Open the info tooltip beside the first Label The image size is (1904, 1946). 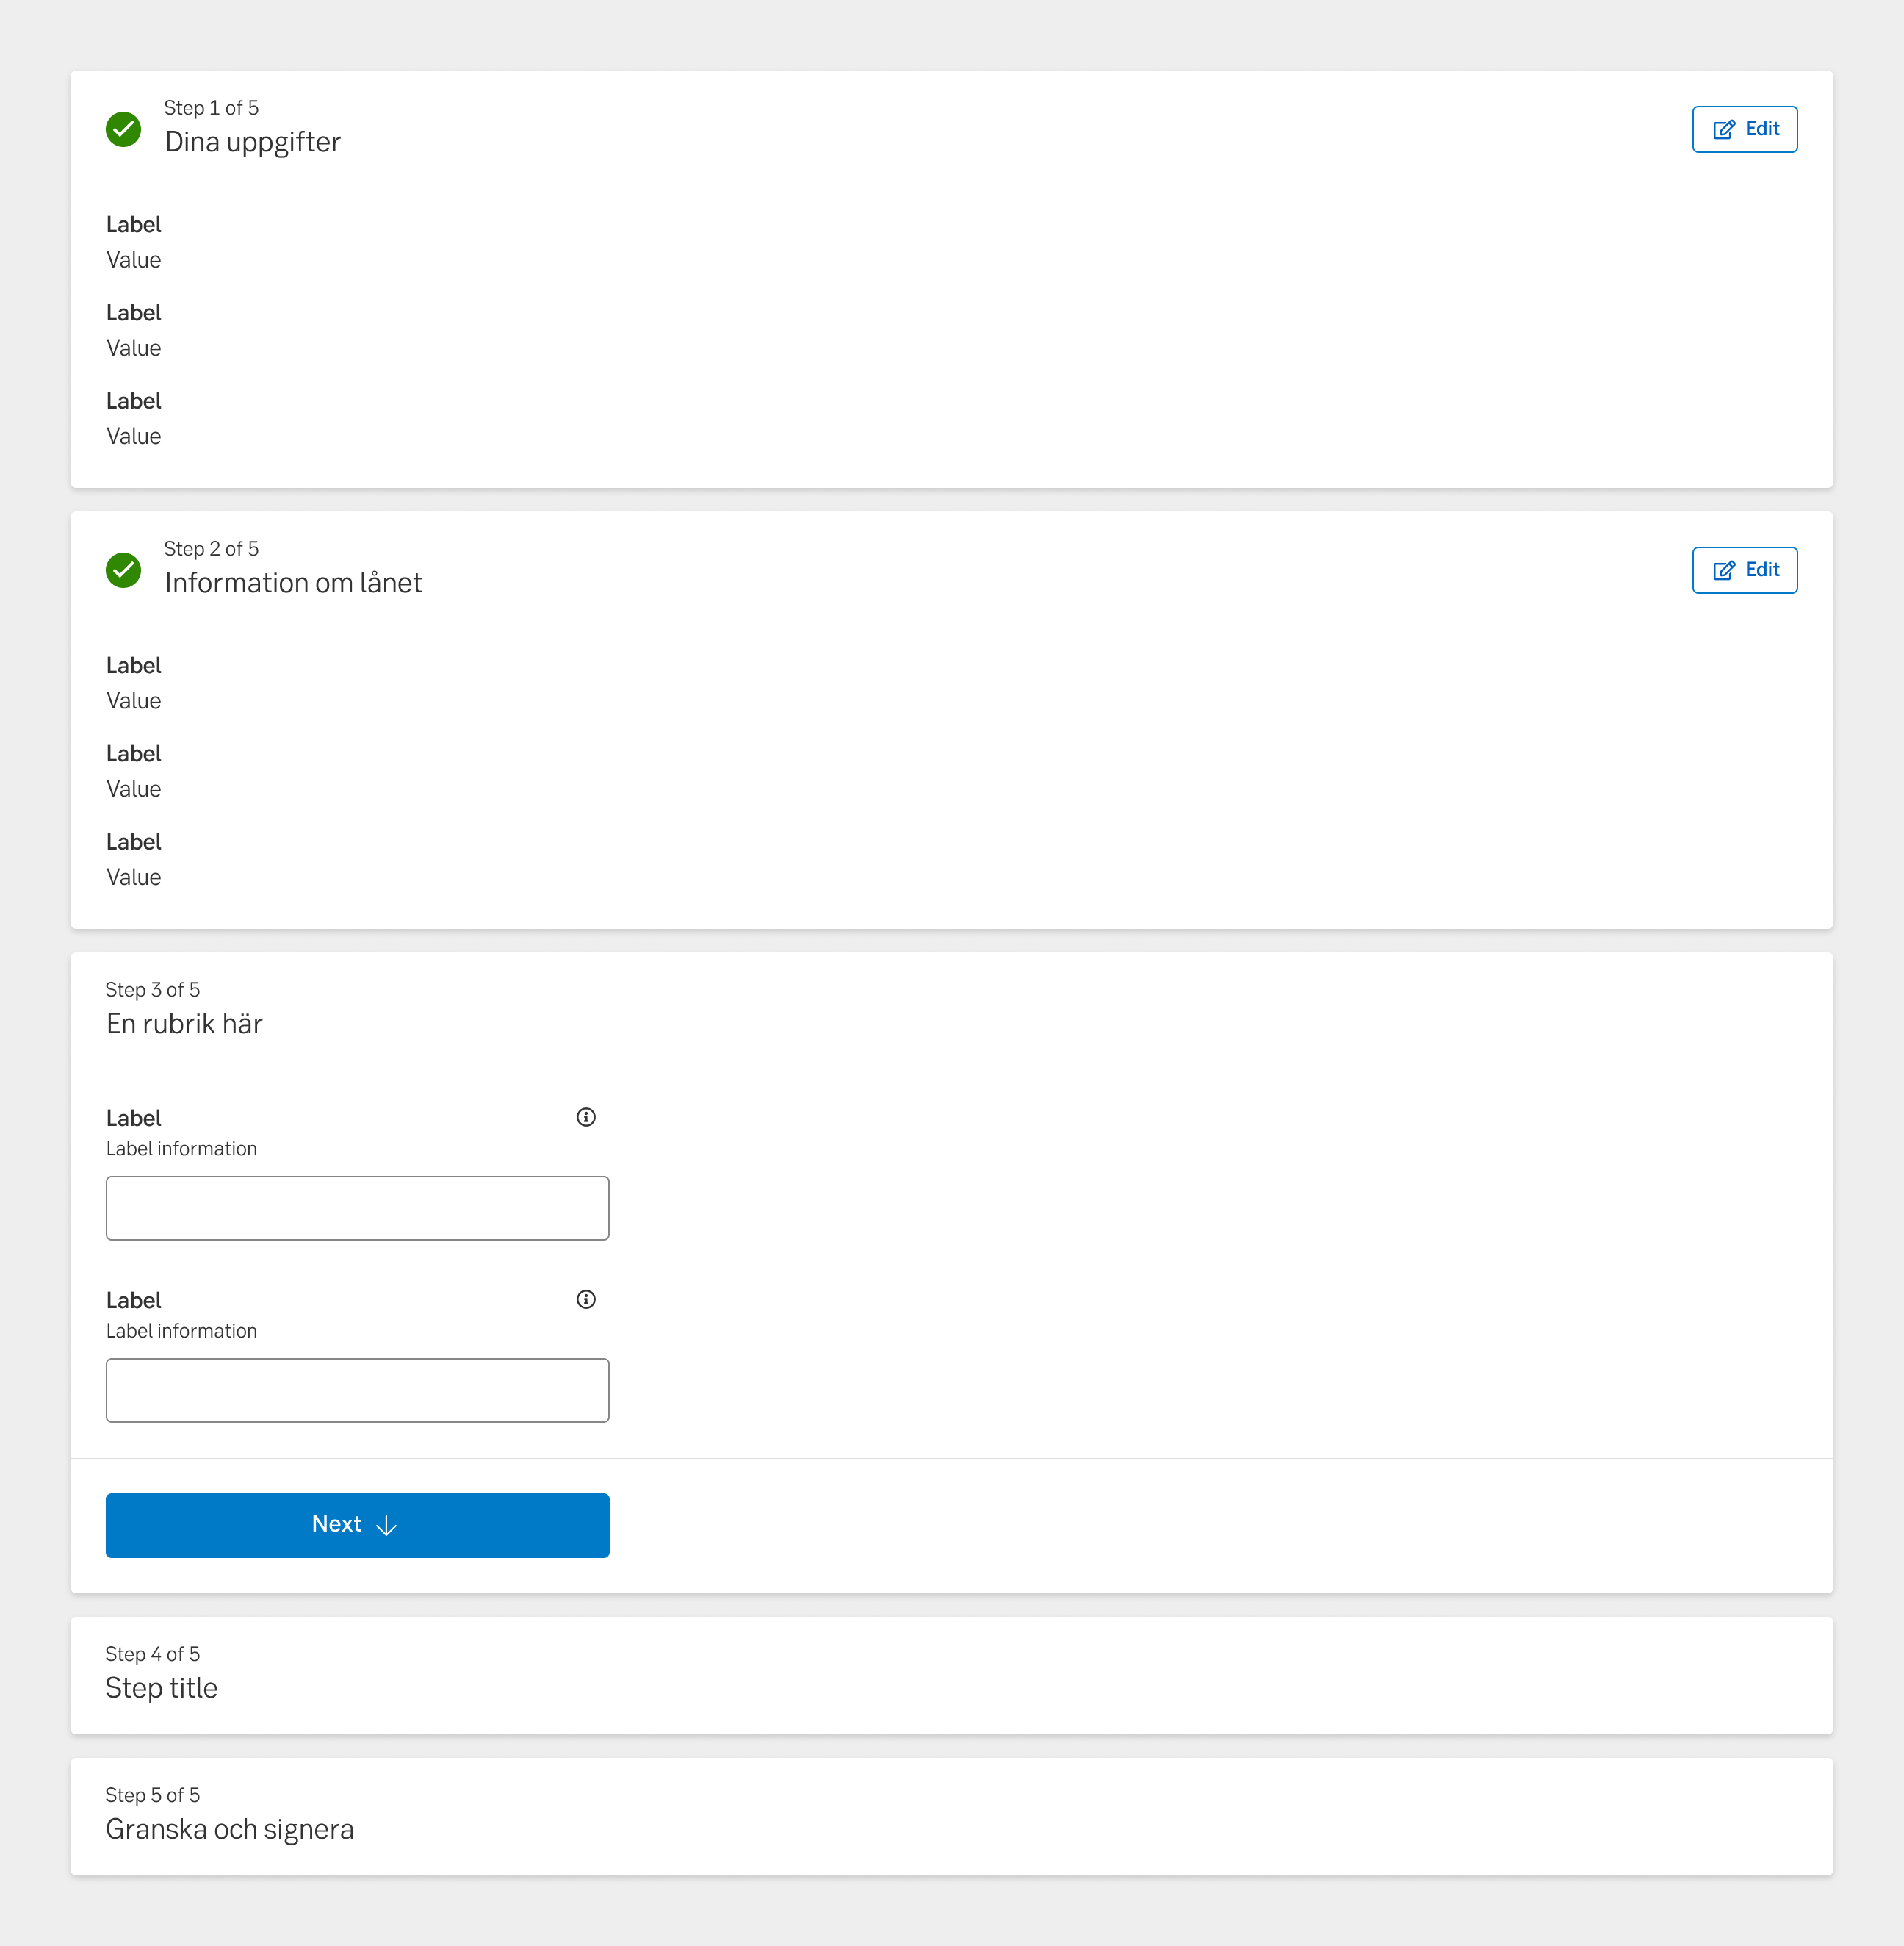click(x=586, y=1116)
